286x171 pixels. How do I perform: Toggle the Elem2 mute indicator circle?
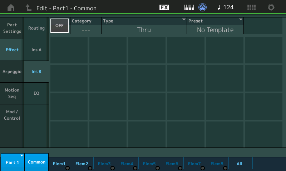90,168
